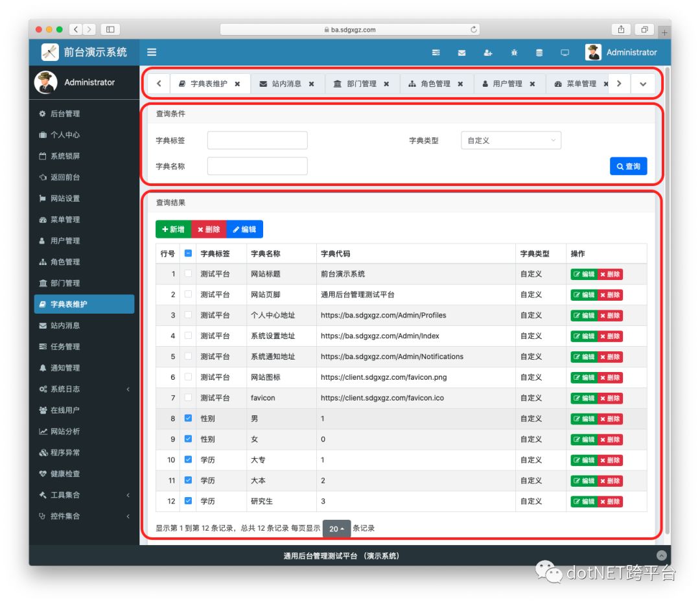Click the hamburger menu toggle icon
Screen dimensions: 700x604
pos(152,52)
